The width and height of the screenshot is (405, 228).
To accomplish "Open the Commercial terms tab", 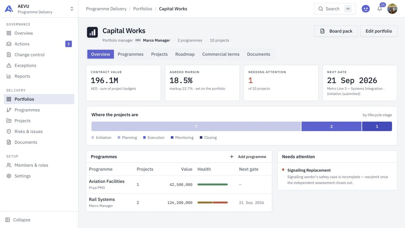I will pos(221,54).
